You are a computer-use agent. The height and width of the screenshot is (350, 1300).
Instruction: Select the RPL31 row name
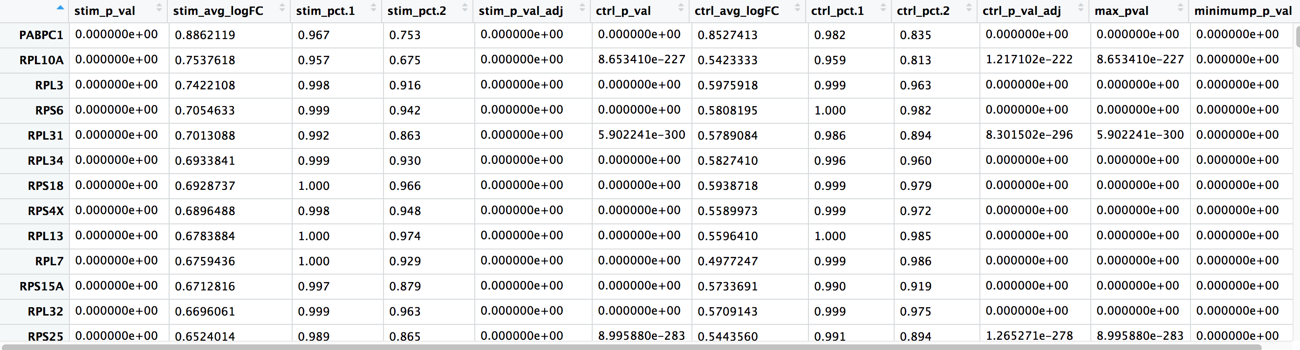click(x=45, y=135)
